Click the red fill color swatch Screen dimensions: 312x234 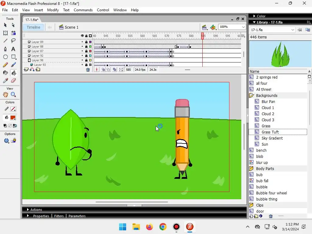coord(13,117)
